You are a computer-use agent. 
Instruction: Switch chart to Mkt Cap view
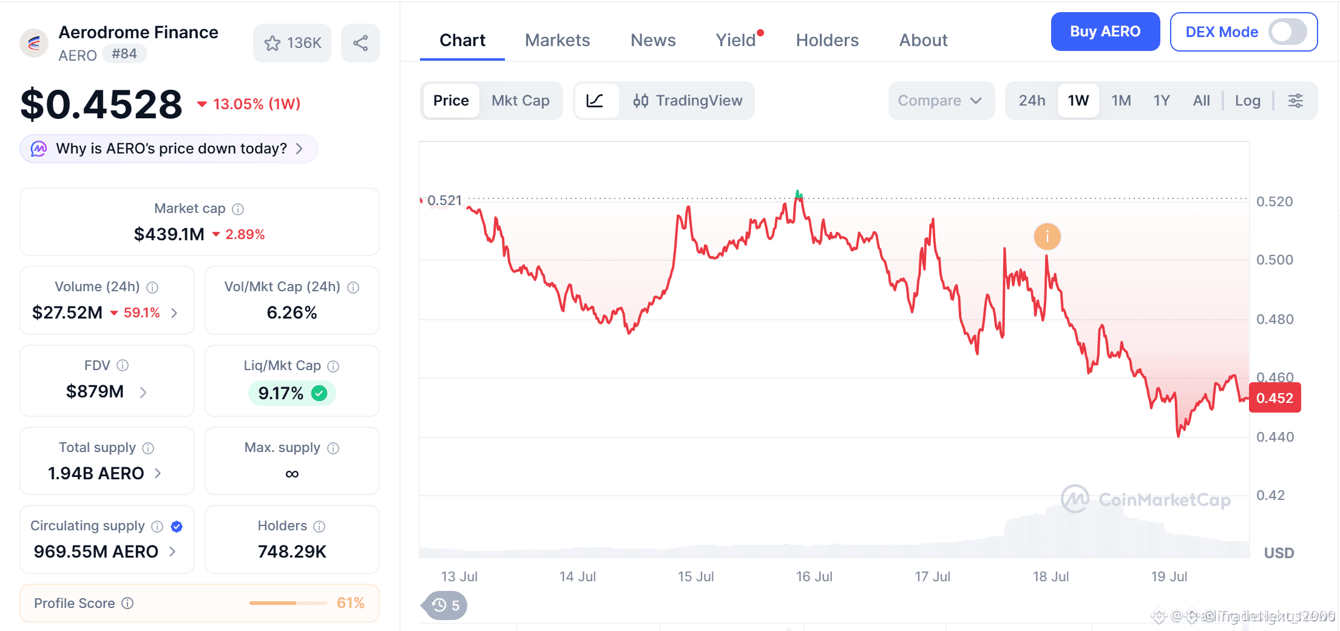(x=521, y=101)
